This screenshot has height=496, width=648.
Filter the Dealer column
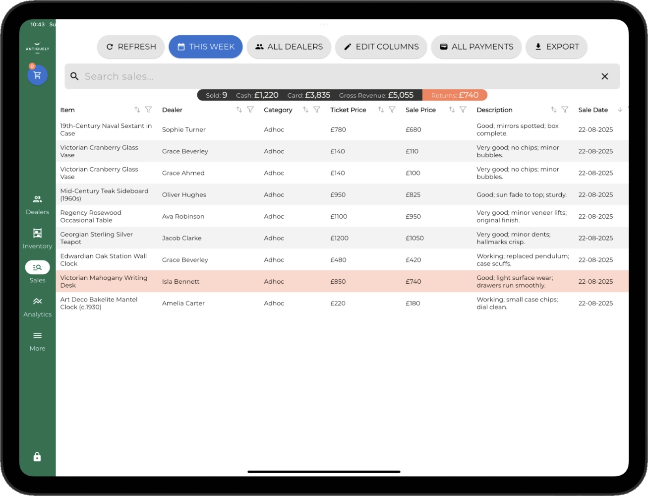pos(250,110)
